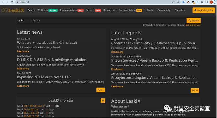
Task: Open the Leaks scope dropdown
Action: coord(23,21)
